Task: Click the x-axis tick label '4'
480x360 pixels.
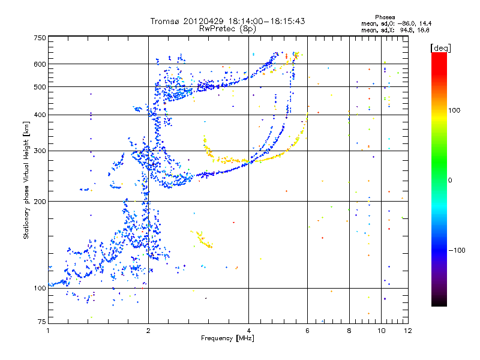Action: [x=249, y=331]
